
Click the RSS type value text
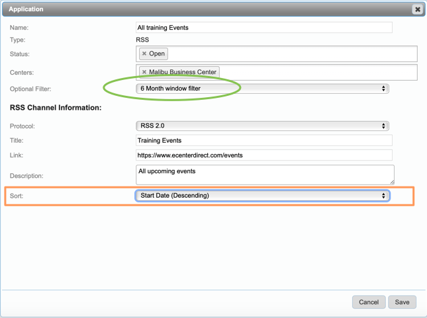[x=143, y=40]
